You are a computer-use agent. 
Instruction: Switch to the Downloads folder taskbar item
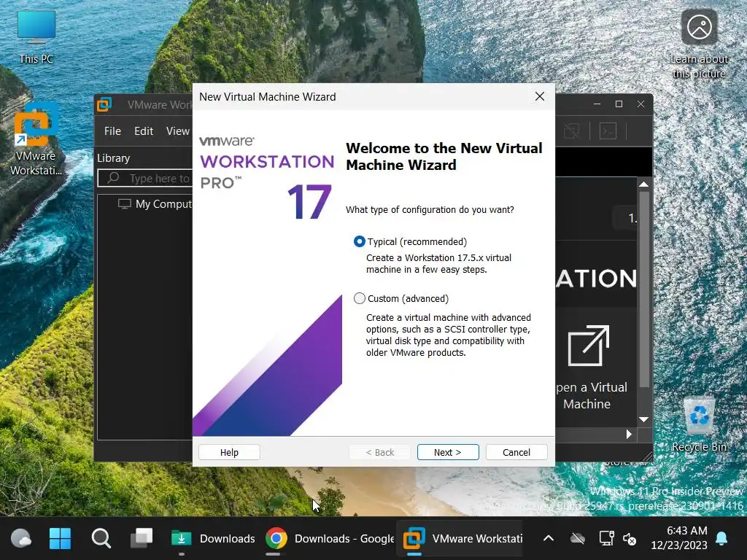213,539
